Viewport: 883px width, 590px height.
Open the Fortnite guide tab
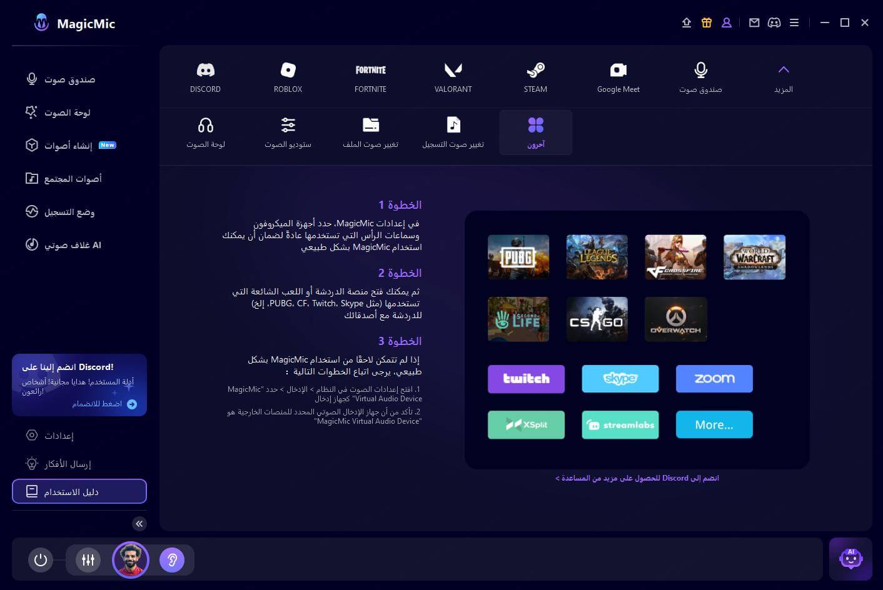click(x=370, y=77)
